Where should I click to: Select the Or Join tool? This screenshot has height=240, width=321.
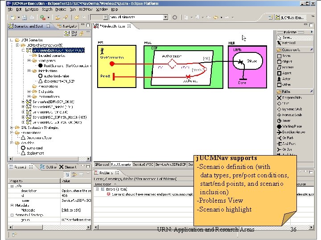pyautogui.click(x=284, y=149)
